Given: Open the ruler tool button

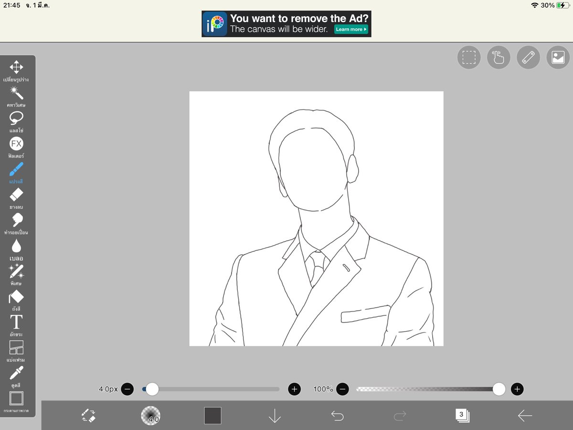Looking at the screenshot, I should click(528, 58).
